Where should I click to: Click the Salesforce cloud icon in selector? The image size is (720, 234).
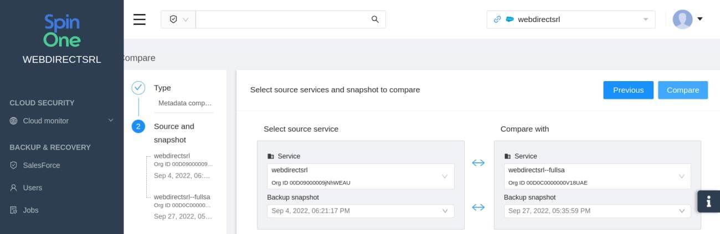point(510,19)
